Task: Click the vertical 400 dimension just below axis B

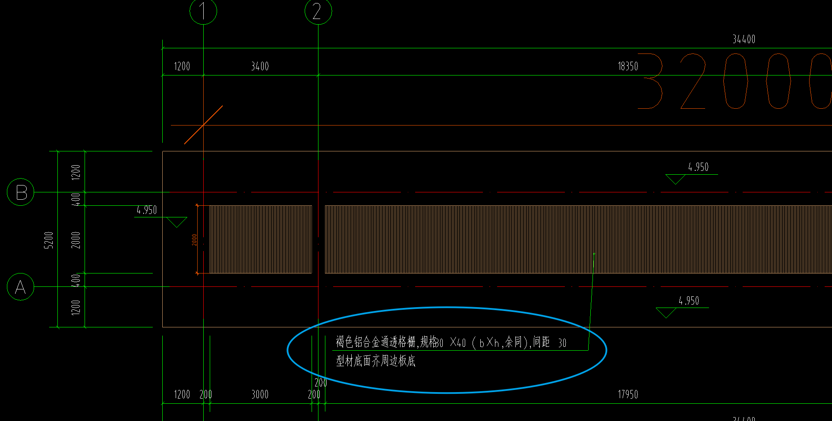Action: pyautogui.click(x=76, y=199)
